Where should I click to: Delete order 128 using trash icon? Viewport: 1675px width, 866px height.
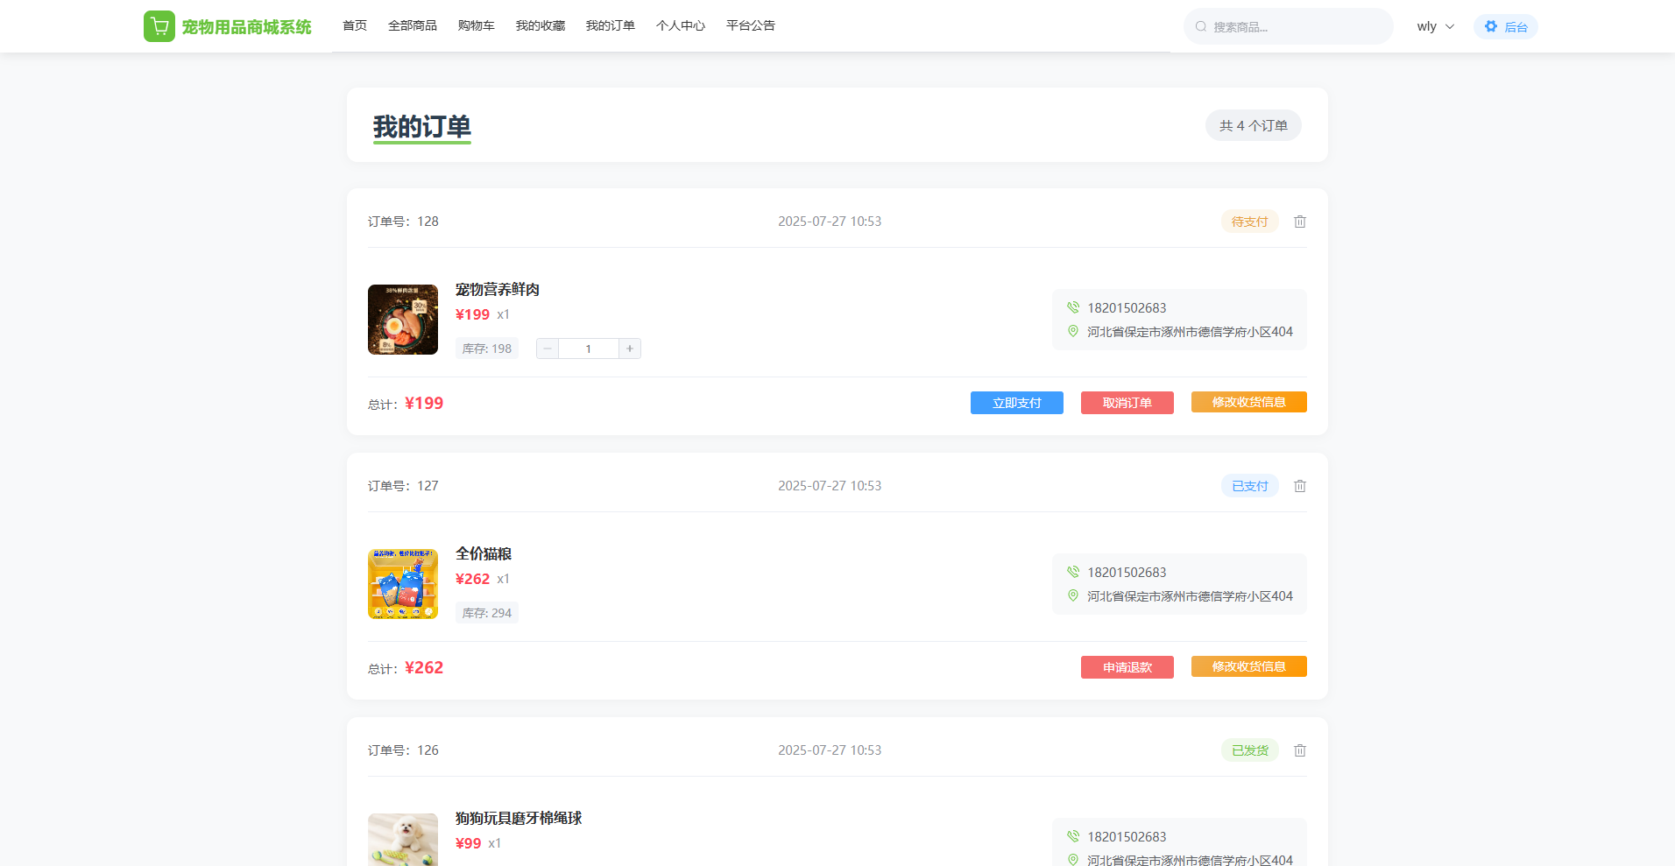click(1300, 222)
